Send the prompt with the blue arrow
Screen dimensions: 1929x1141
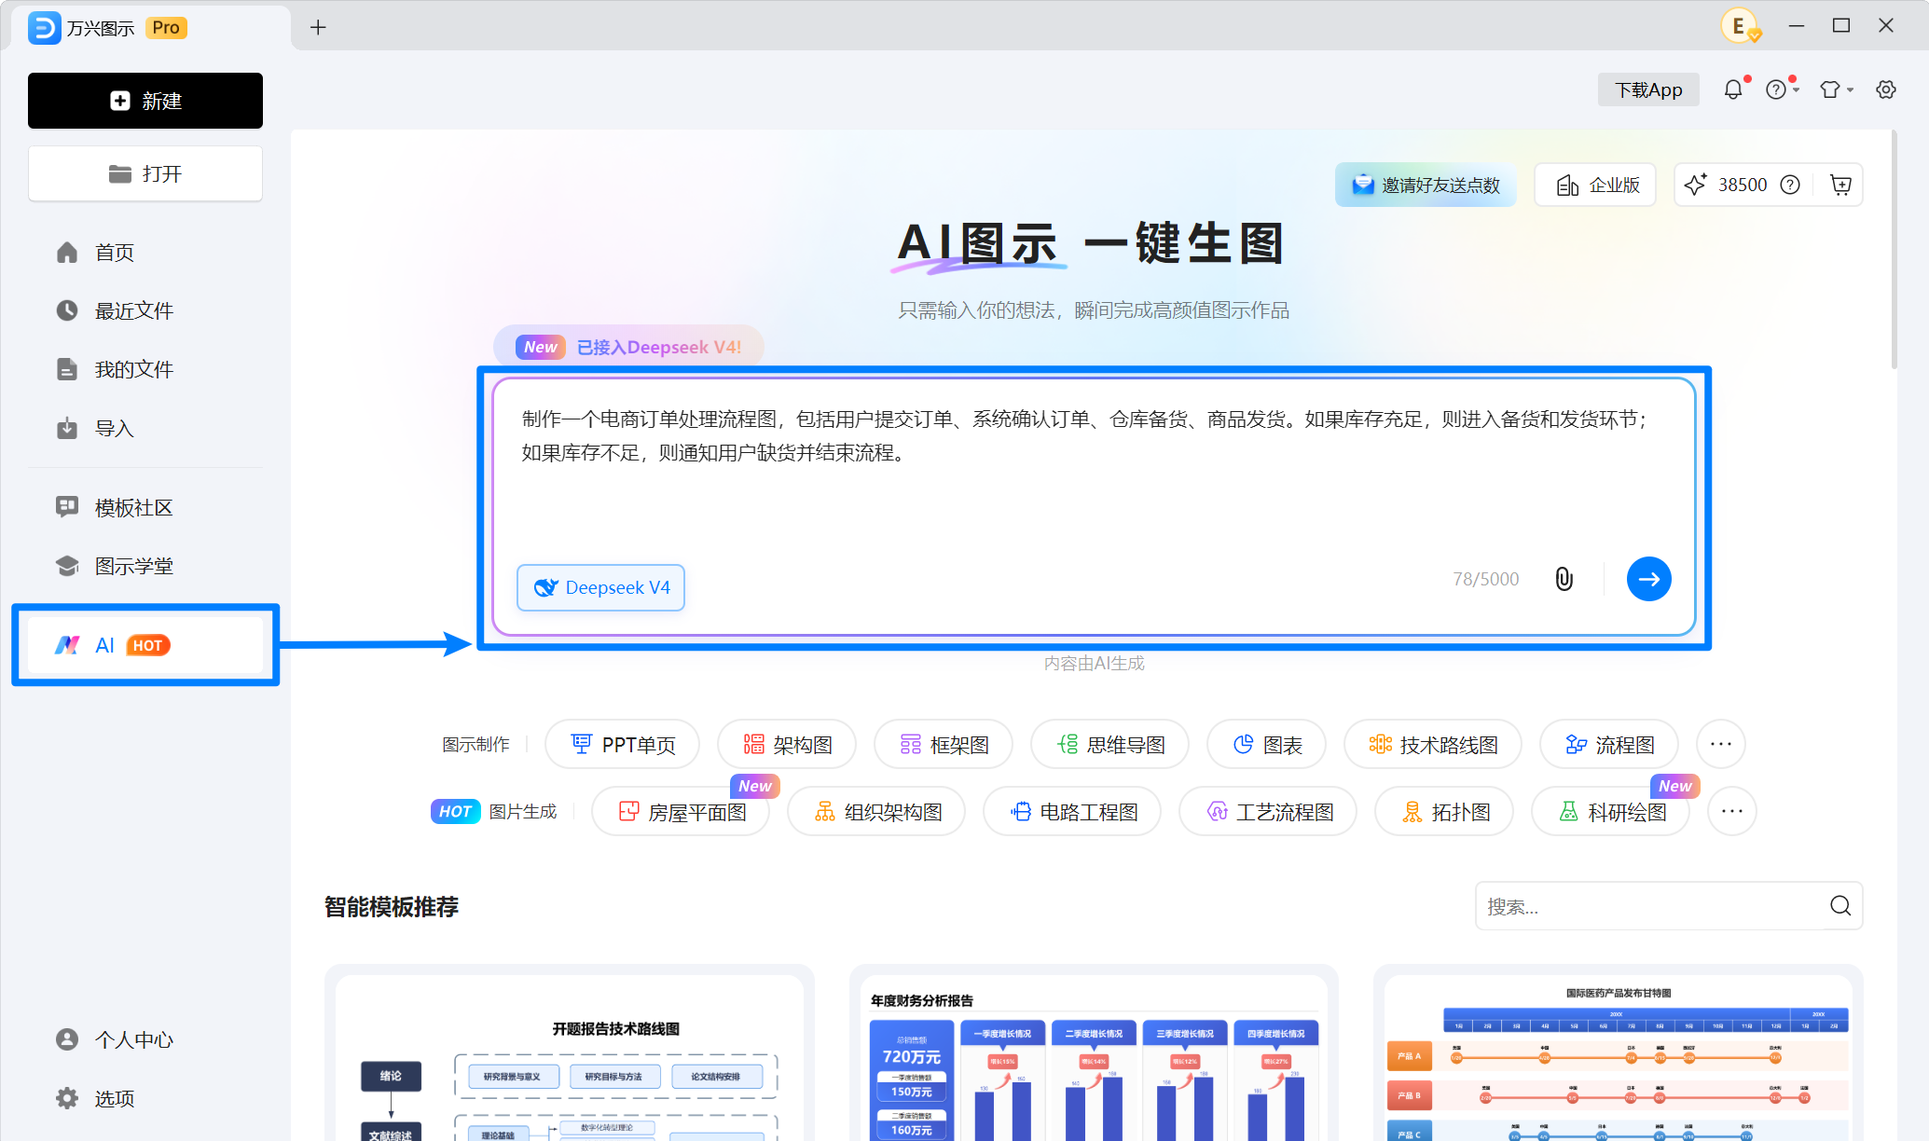coord(1648,579)
